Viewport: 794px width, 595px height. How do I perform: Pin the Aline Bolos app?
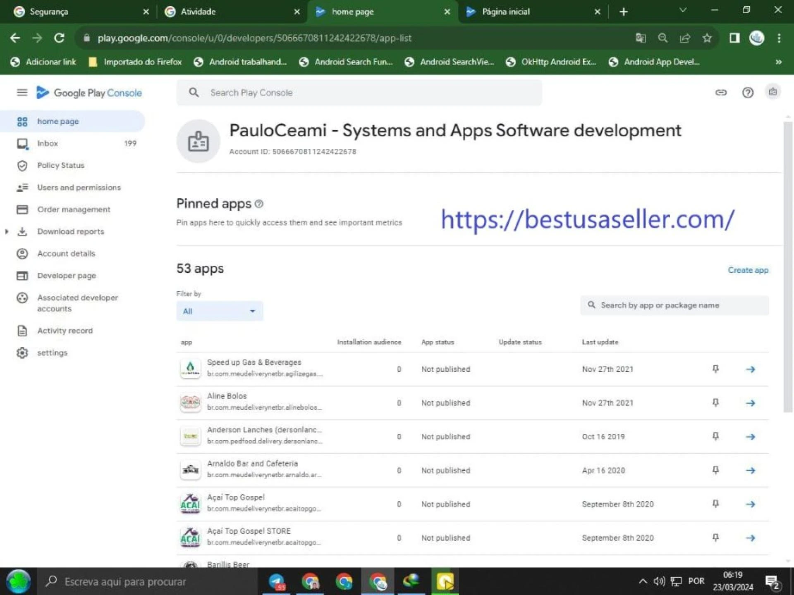click(715, 402)
